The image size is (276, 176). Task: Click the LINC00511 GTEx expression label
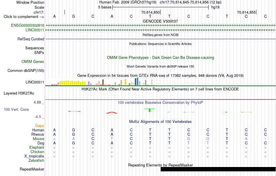click(x=35, y=82)
